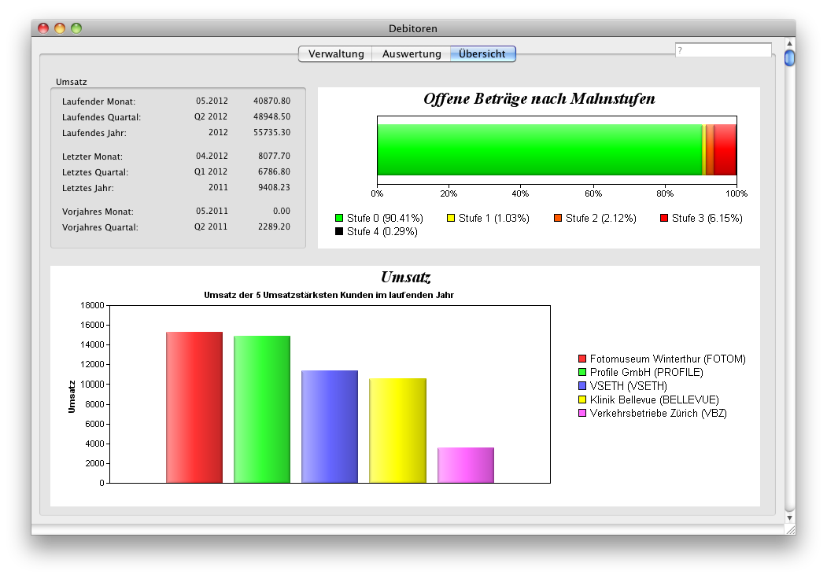827x578 pixels.
Task: Click the Laufender Monat value 40870.80
Action: pos(271,101)
